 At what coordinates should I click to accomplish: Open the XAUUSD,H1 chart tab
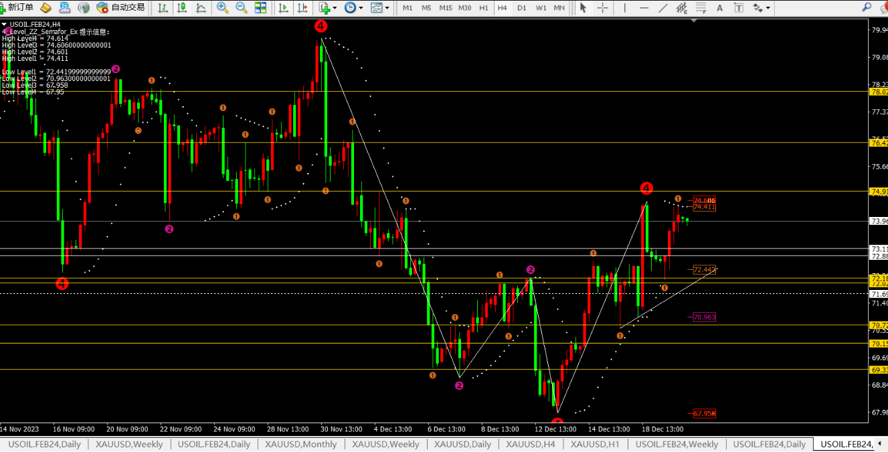pos(594,444)
